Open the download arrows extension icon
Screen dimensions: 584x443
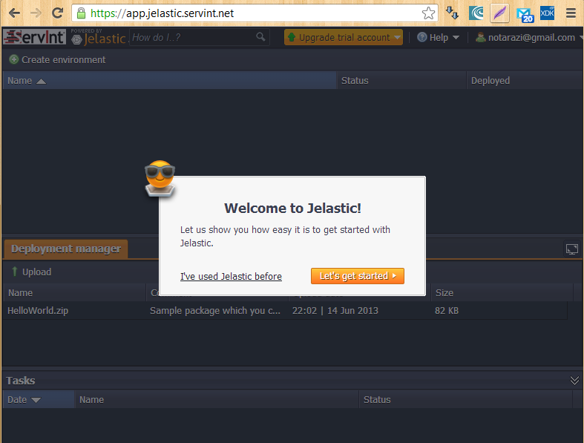452,13
